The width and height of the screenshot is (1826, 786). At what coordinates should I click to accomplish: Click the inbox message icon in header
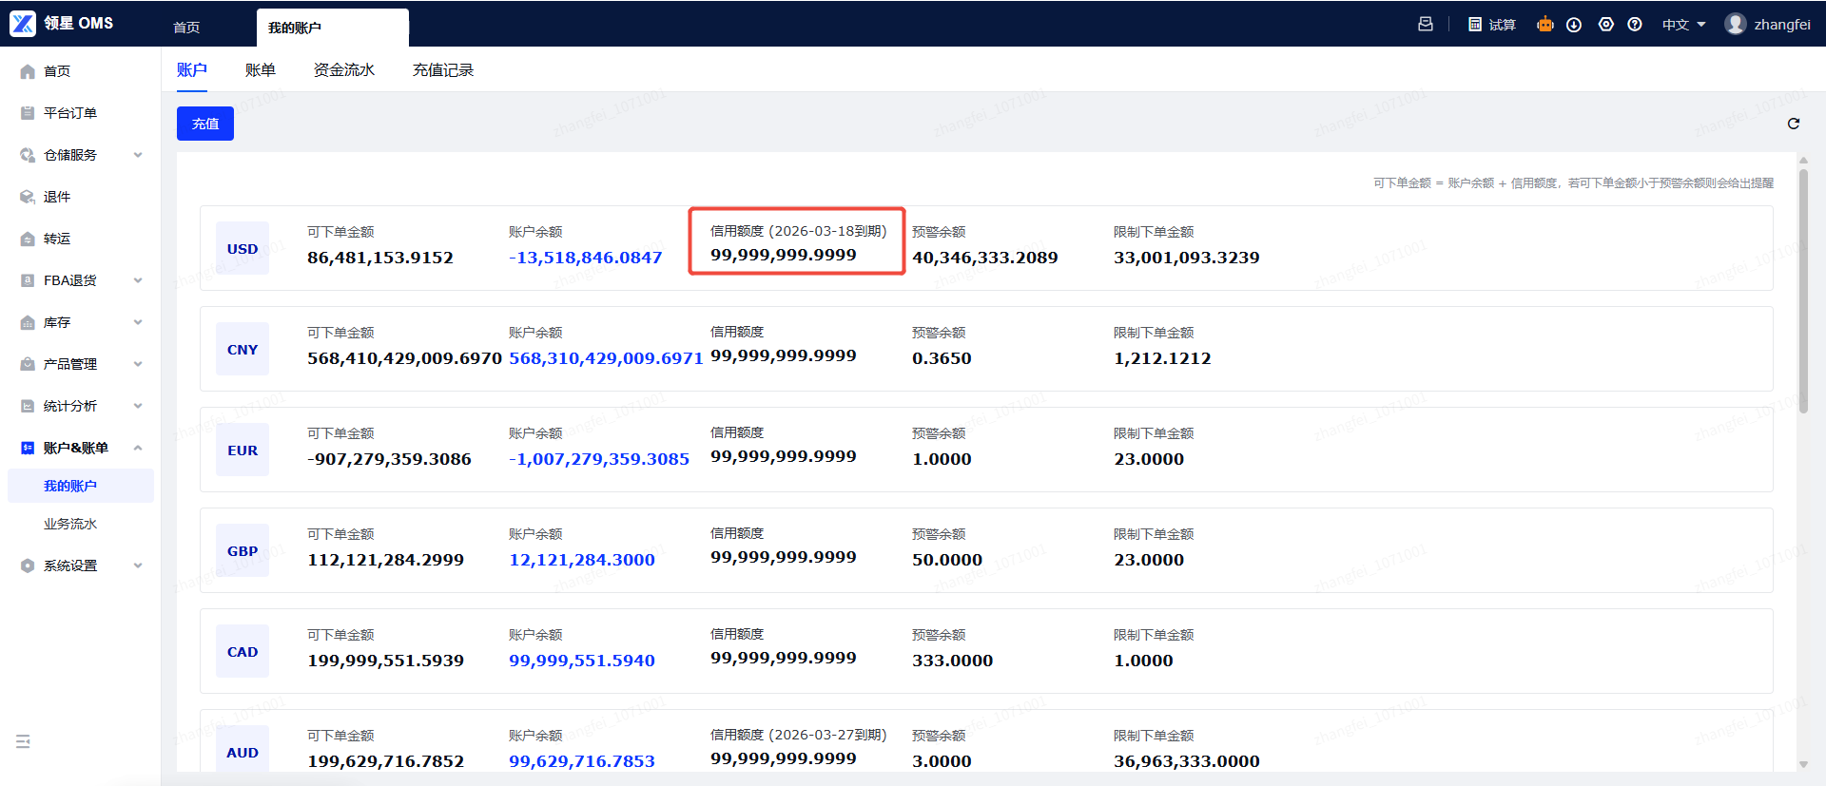(1425, 25)
